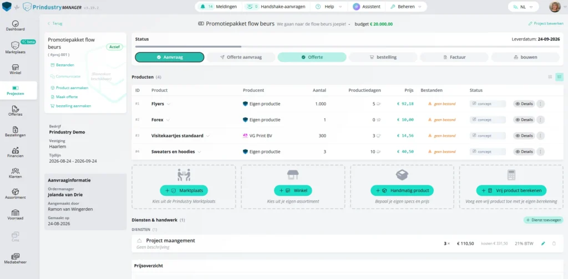Screen dimensions: 568x279
Task: View Details for Visitekaartjes standaard
Action: click(524, 136)
